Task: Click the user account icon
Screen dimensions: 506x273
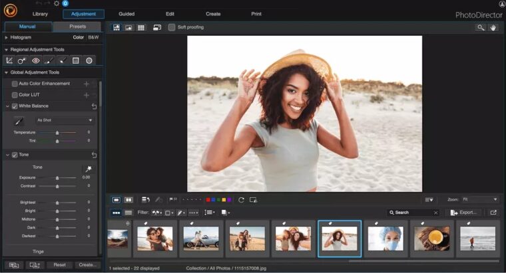Action: (502, 4)
